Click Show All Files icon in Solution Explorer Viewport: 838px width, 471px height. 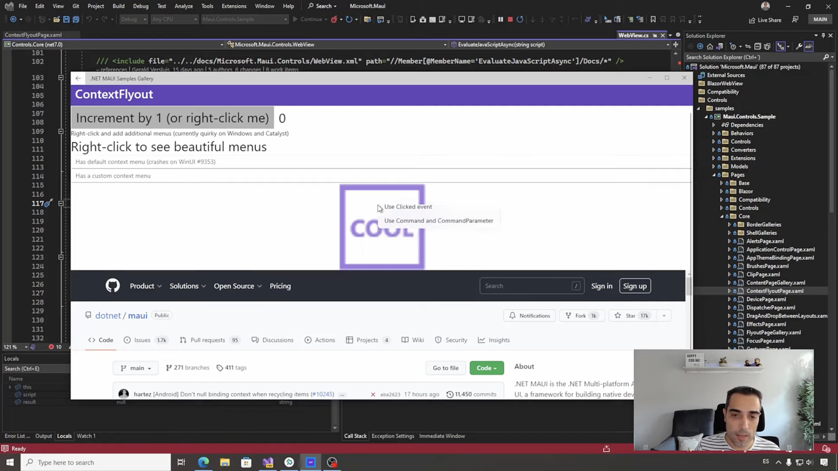coord(767,46)
